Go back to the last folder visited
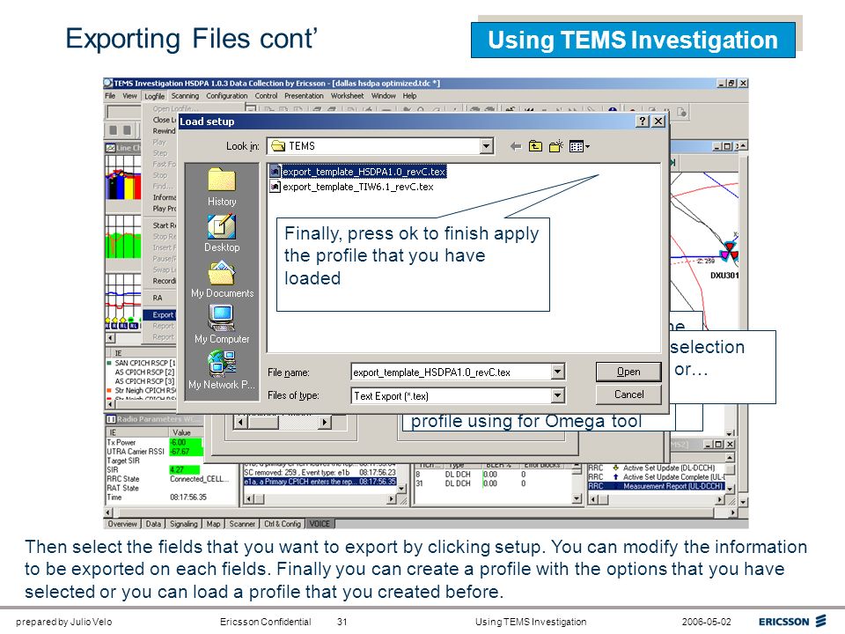This screenshot has width=845, height=634. [516, 146]
